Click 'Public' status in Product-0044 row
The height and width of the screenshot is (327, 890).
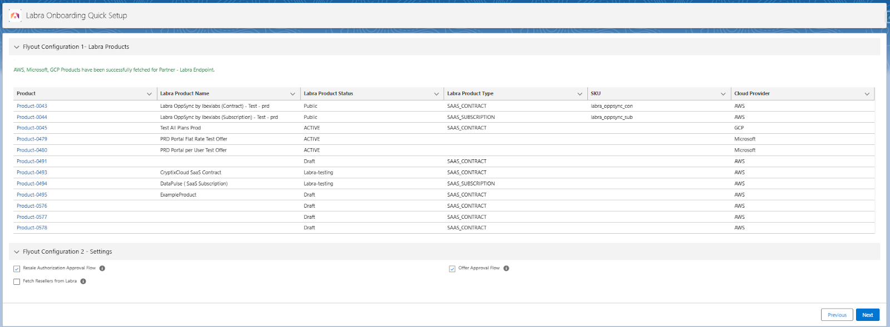coord(310,117)
